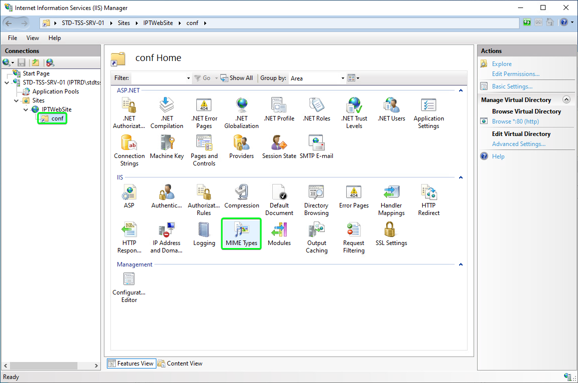578x383 pixels.
Task: Open .NET Error Pages icon
Action: (x=204, y=113)
